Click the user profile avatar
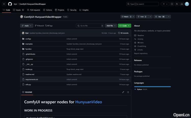Image resolution: width=191 pixels, height=118 pixels. [x=187, y=4]
